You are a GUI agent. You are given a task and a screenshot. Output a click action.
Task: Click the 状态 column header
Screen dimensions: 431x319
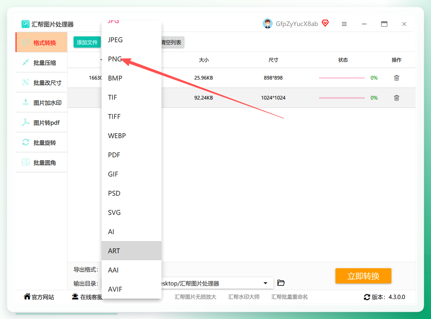(x=343, y=60)
